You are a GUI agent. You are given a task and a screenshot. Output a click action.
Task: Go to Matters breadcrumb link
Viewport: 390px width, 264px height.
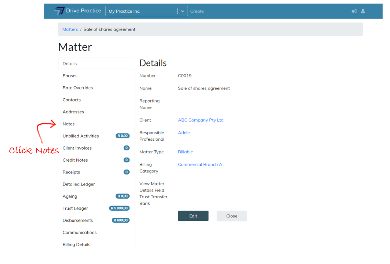pos(70,29)
